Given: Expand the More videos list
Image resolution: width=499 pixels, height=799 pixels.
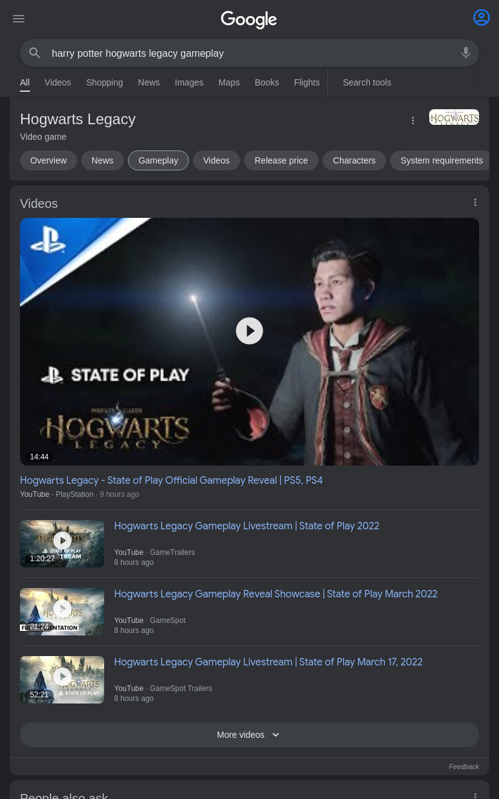Looking at the screenshot, I should pyautogui.click(x=249, y=735).
